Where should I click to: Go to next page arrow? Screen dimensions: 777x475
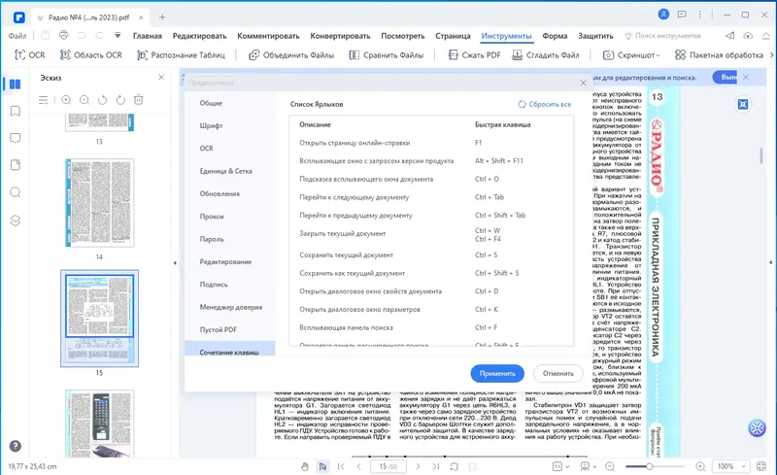coord(418,466)
